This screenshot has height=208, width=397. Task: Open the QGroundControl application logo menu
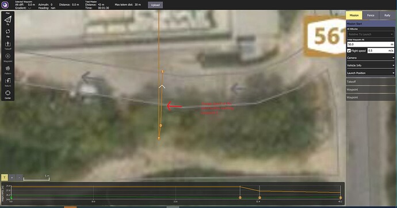(x=5, y=5)
